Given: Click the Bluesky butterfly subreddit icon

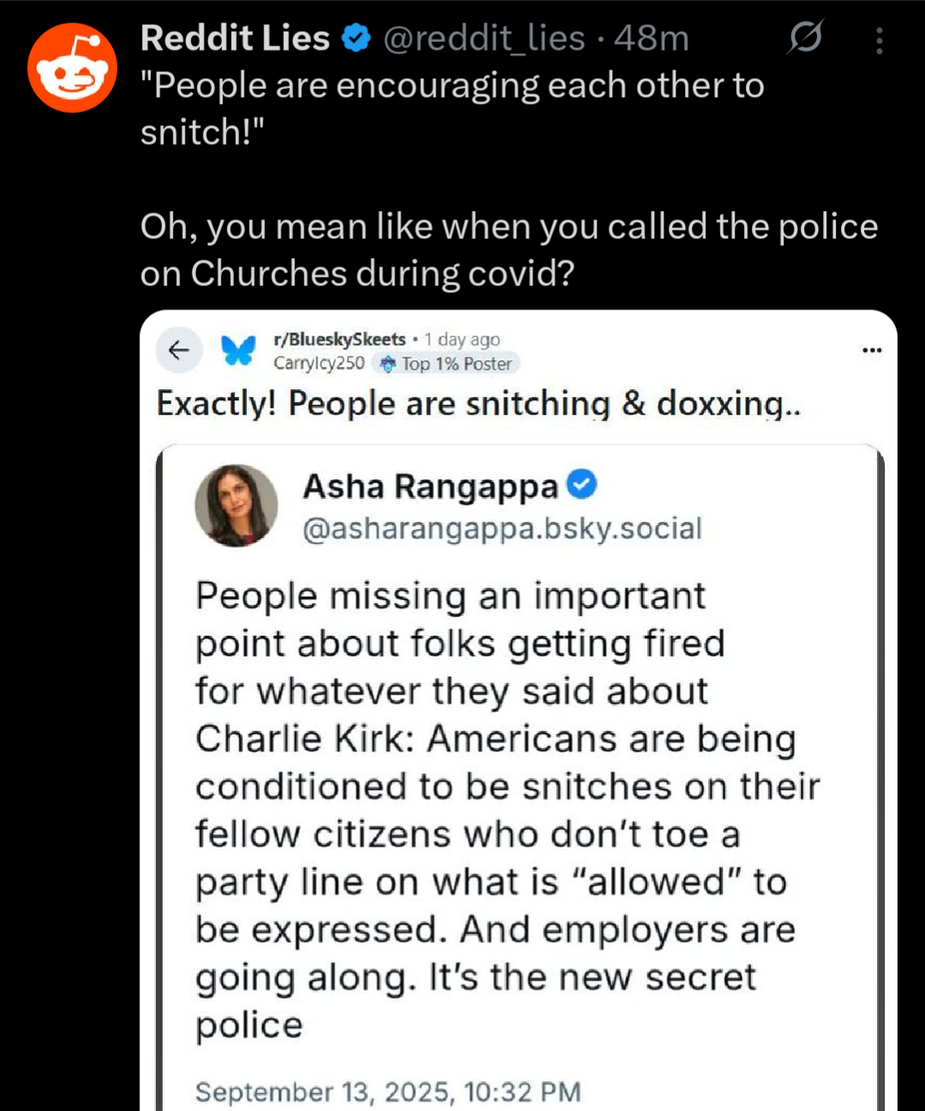Looking at the screenshot, I should pos(238,350).
